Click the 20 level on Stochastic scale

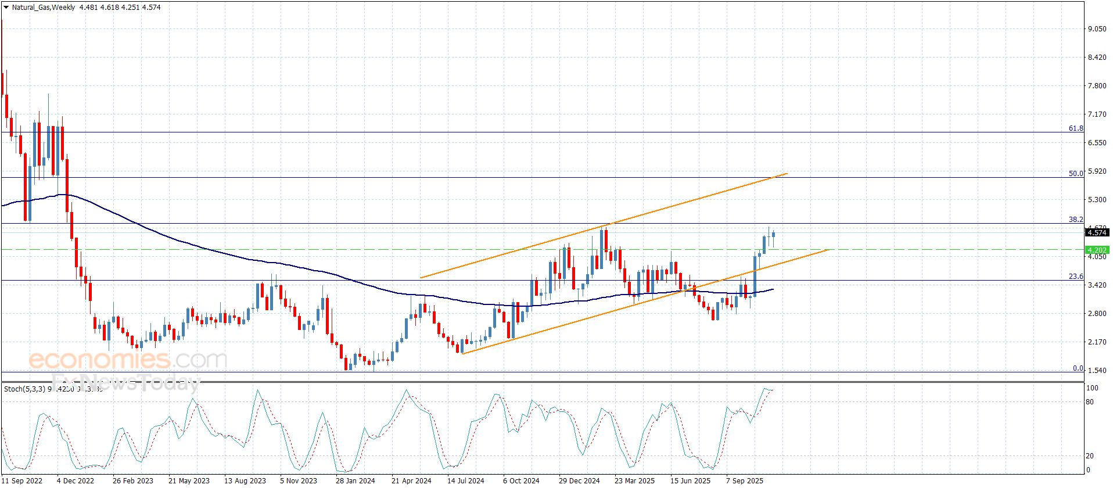tap(1090, 456)
